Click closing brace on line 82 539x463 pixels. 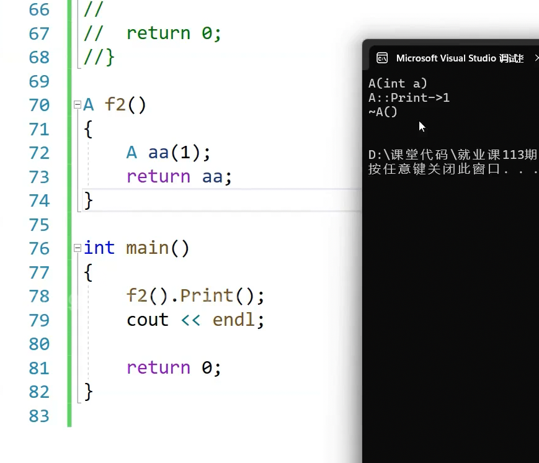[x=88, y=392]
